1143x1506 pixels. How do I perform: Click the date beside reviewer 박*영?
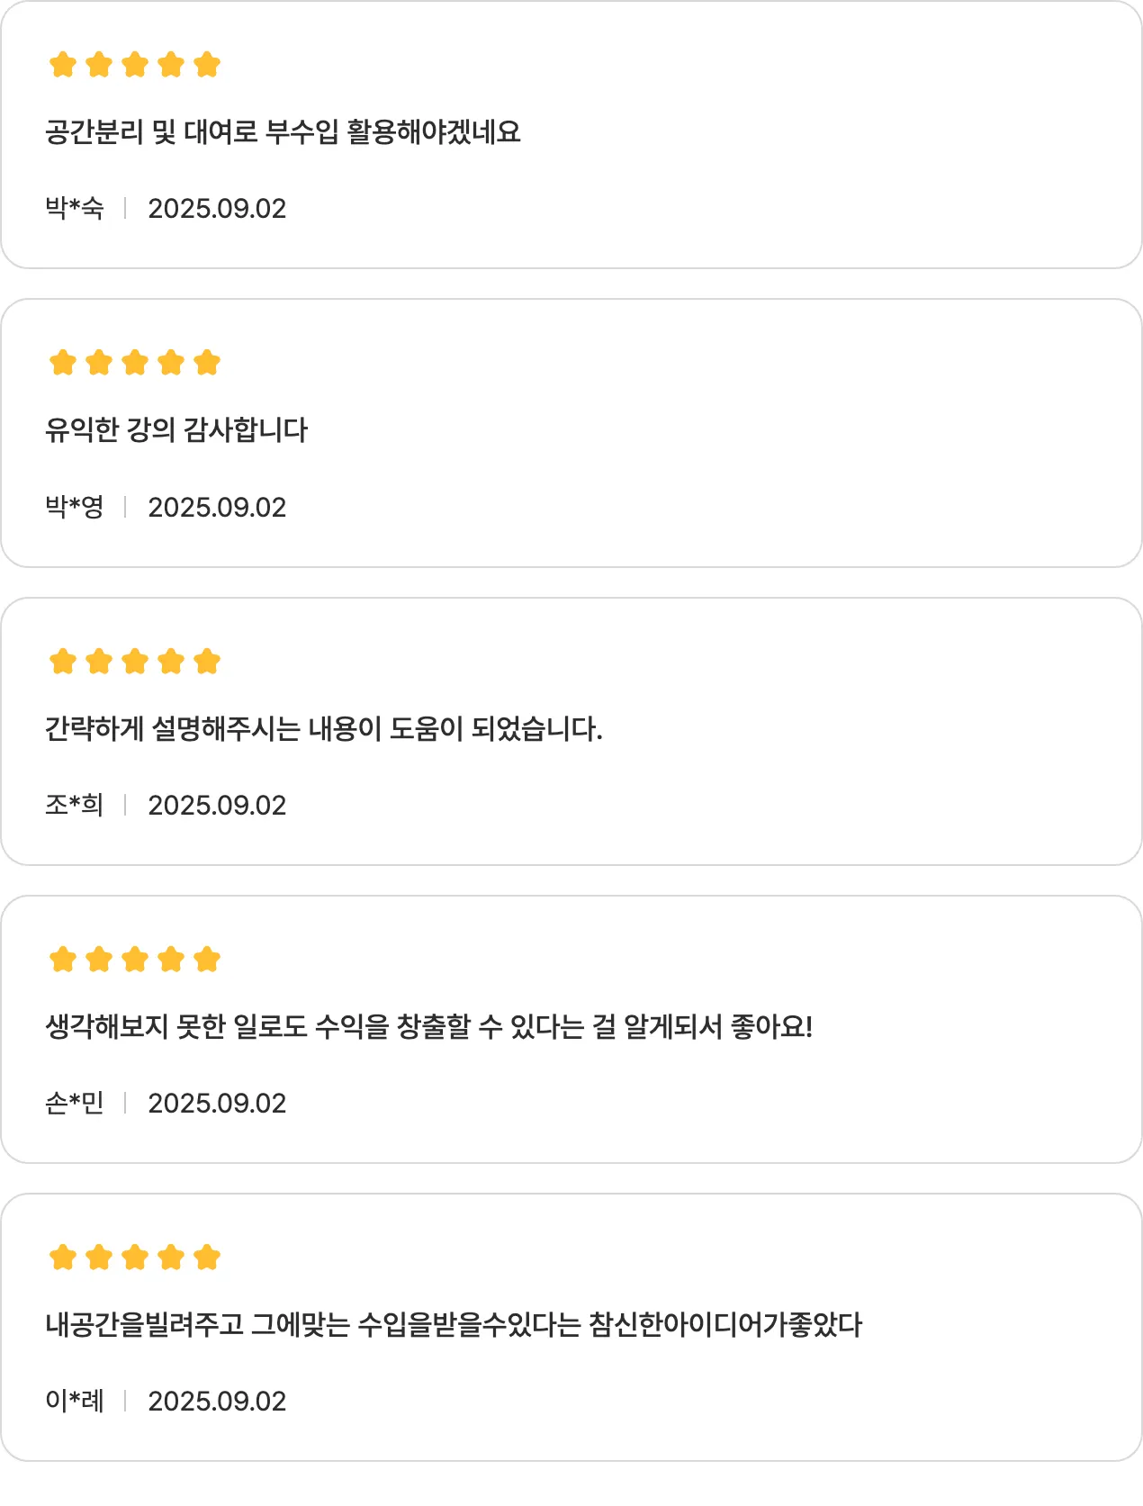[x=217, y=508]
